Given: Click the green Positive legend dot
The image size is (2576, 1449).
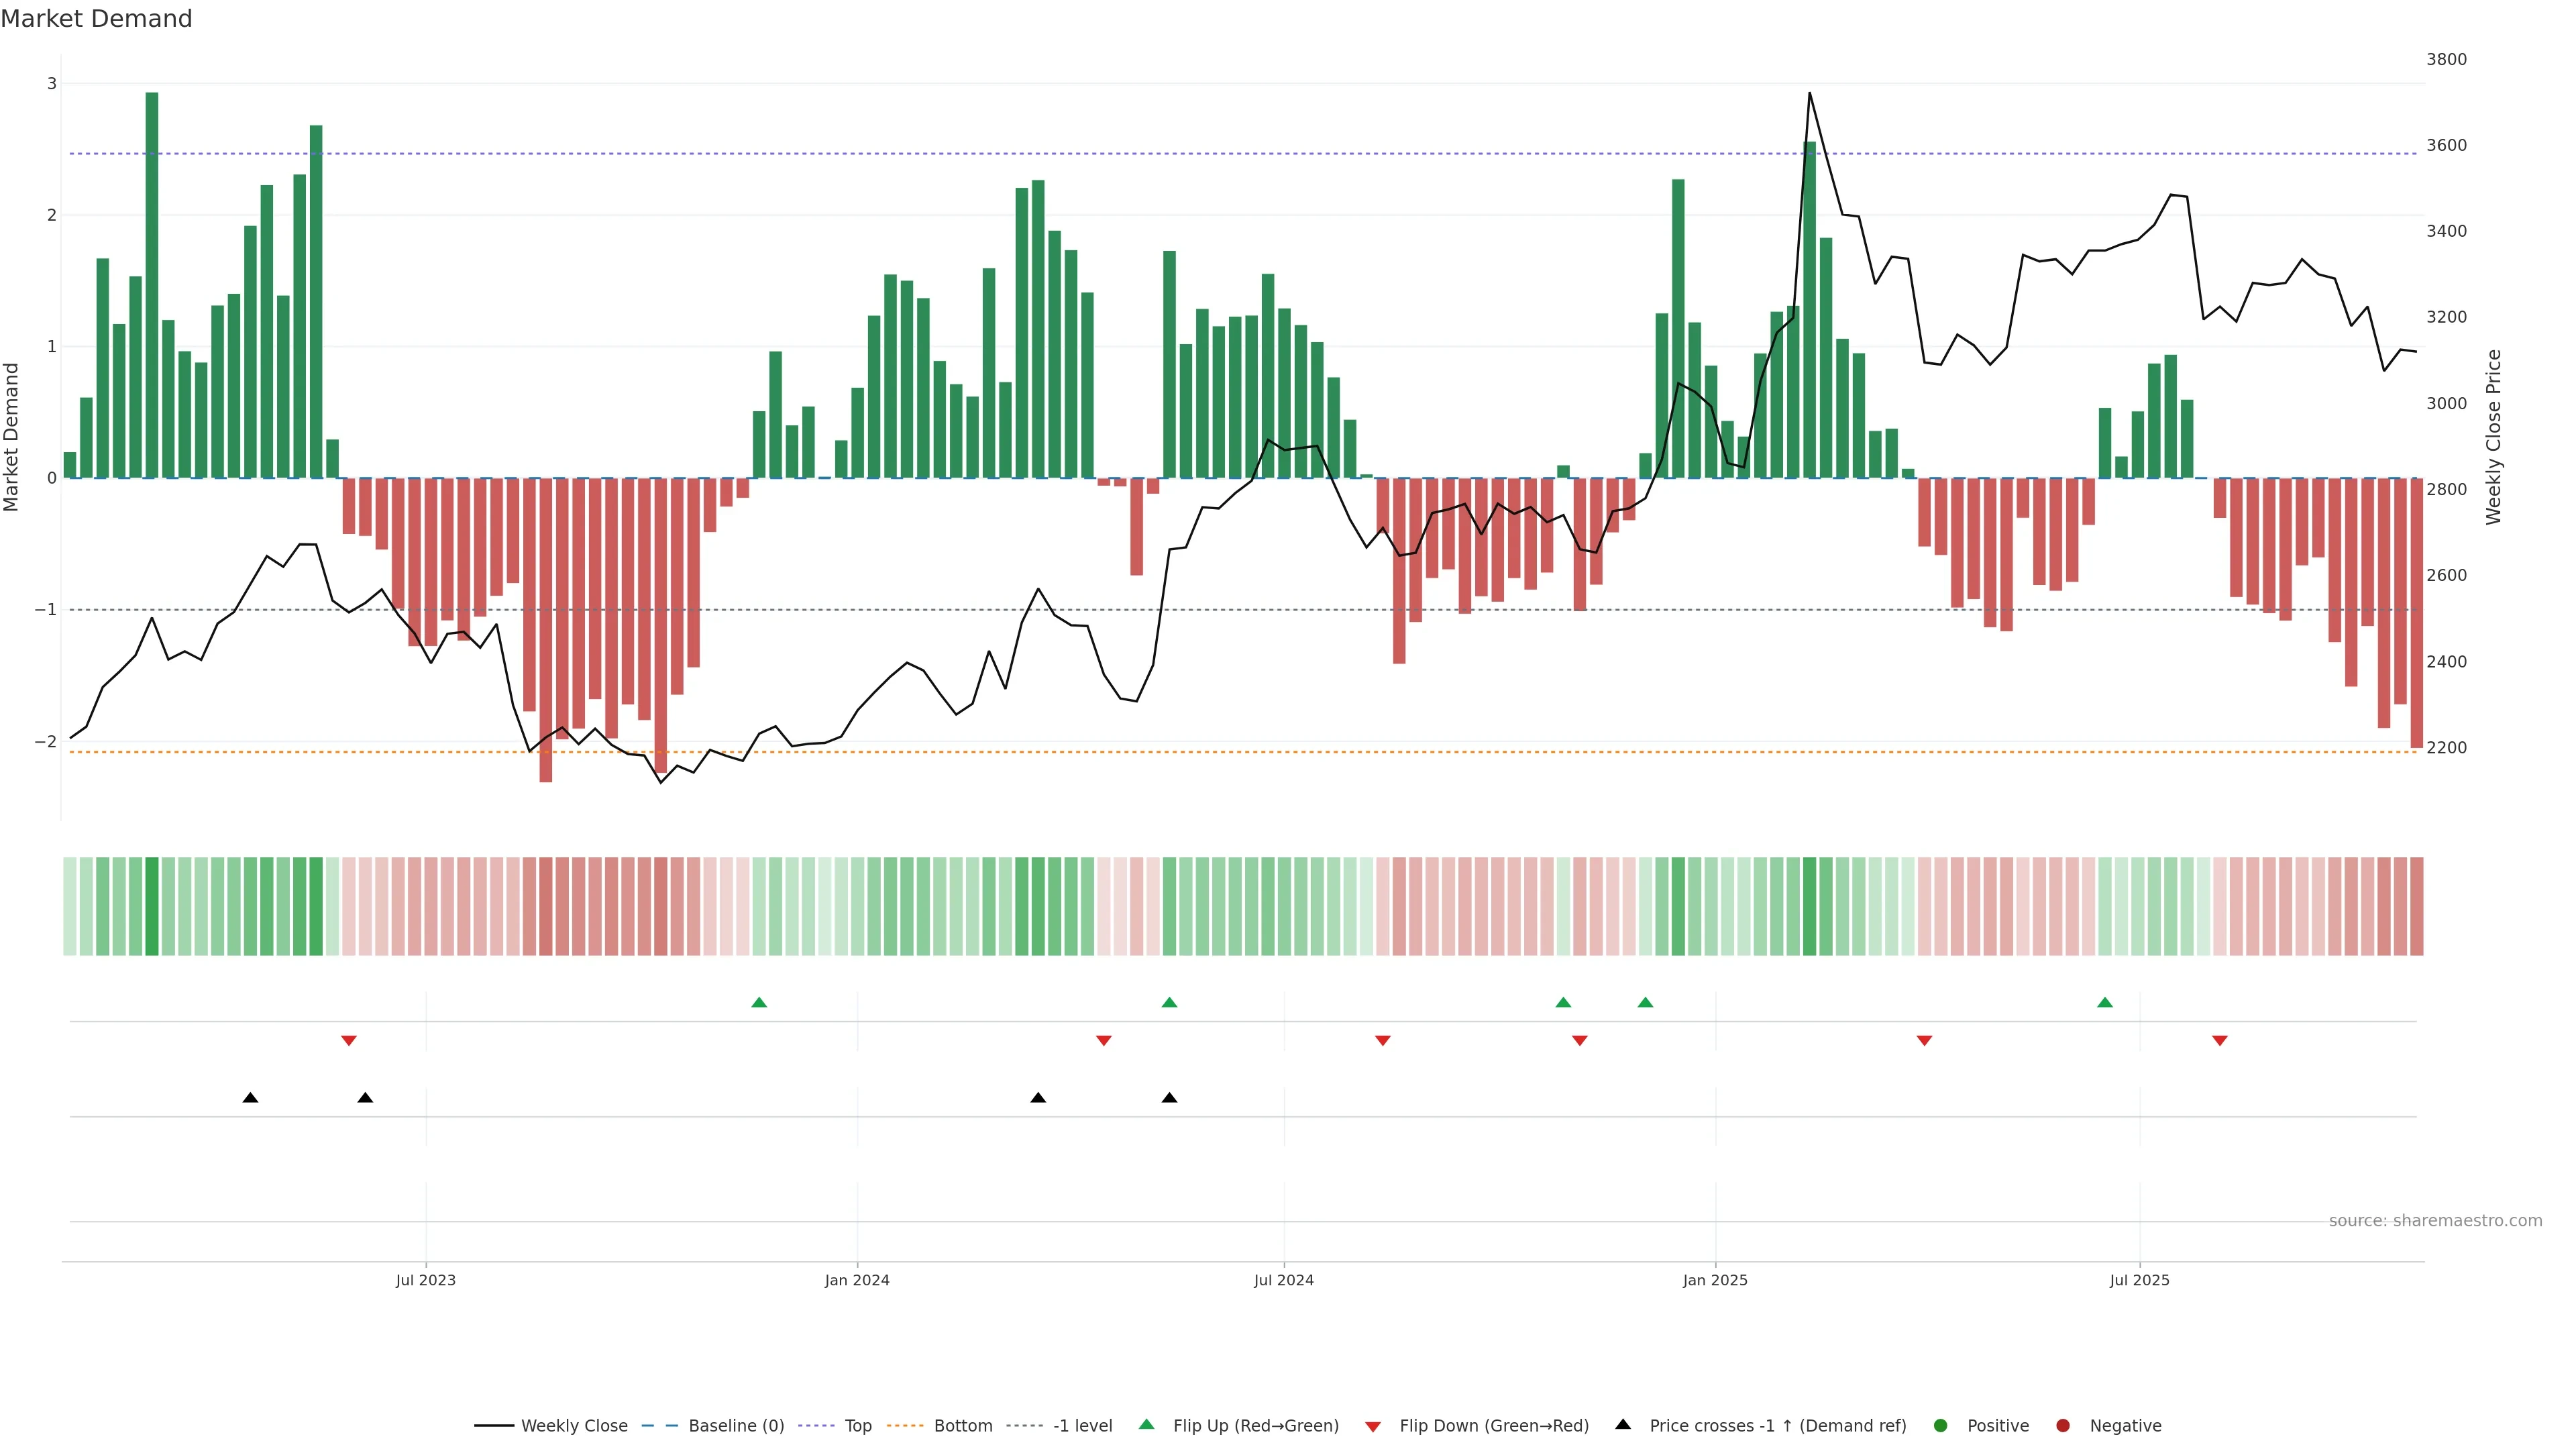Looking at the screenshot, I should pyautogui.click(x=1941, y=1425).
